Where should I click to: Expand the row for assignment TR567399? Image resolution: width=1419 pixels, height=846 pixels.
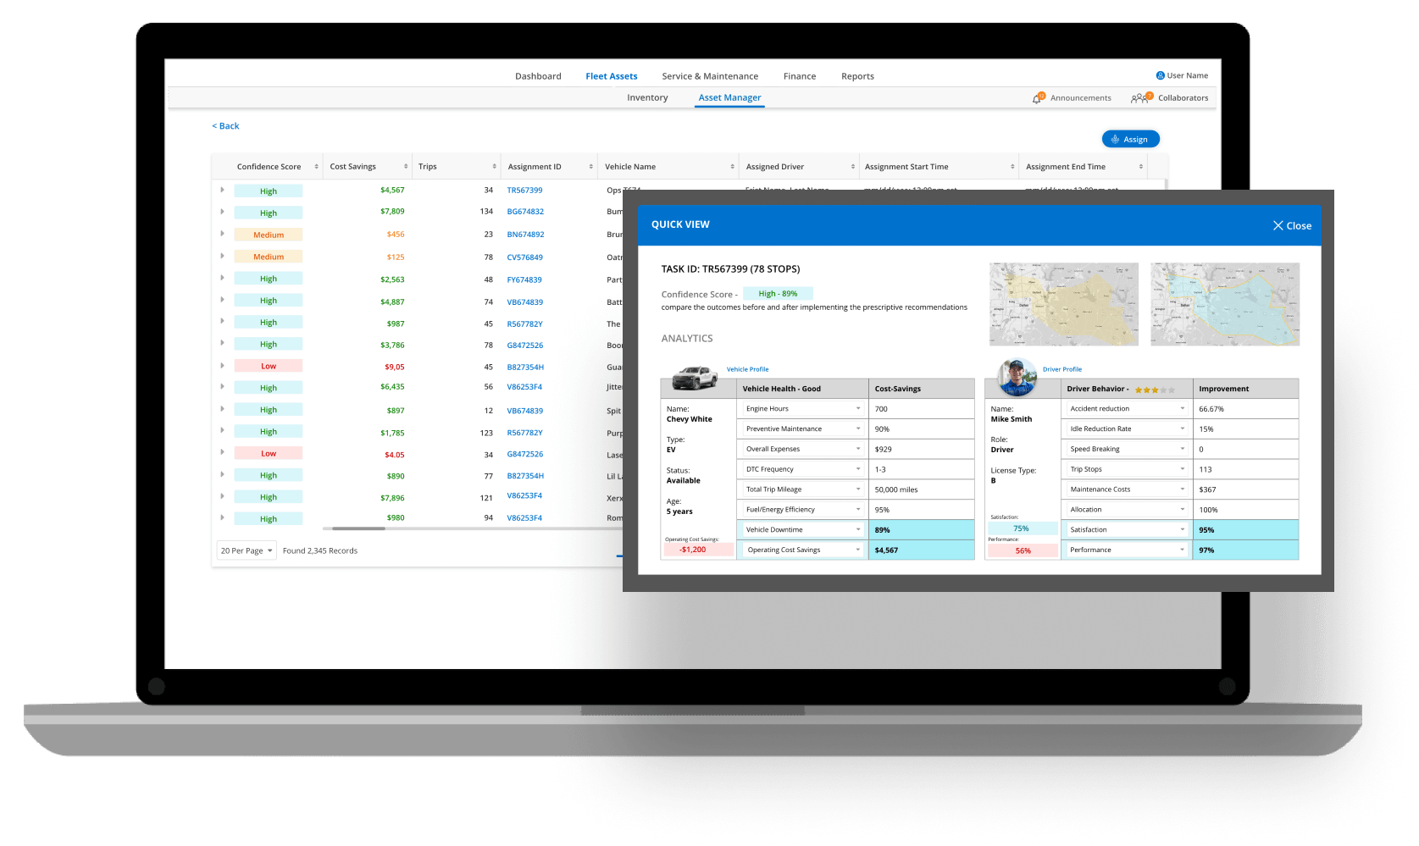click(222, 190)
